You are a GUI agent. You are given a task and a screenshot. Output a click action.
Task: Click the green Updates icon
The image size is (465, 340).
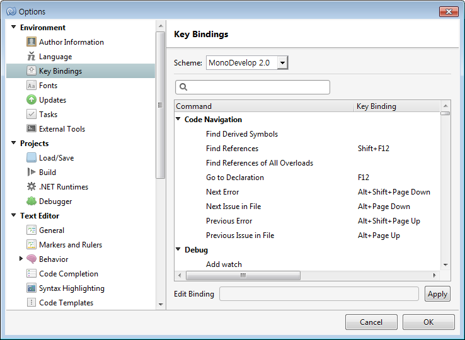(x=32, y=100)
